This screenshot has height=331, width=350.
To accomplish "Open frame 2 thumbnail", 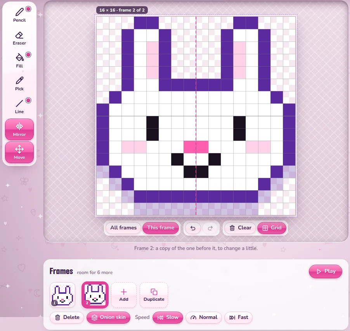I will (95, 295).
